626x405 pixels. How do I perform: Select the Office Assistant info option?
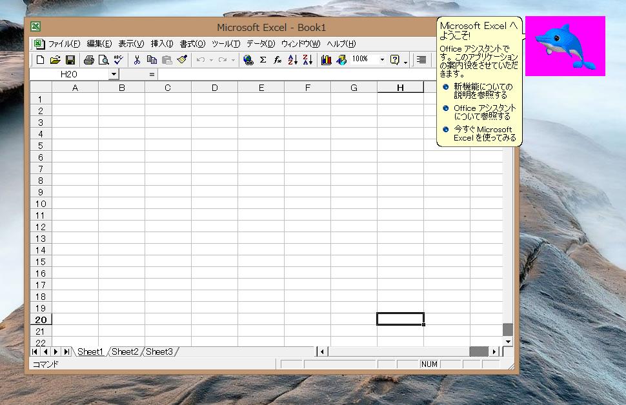click(x=485, y=112)
